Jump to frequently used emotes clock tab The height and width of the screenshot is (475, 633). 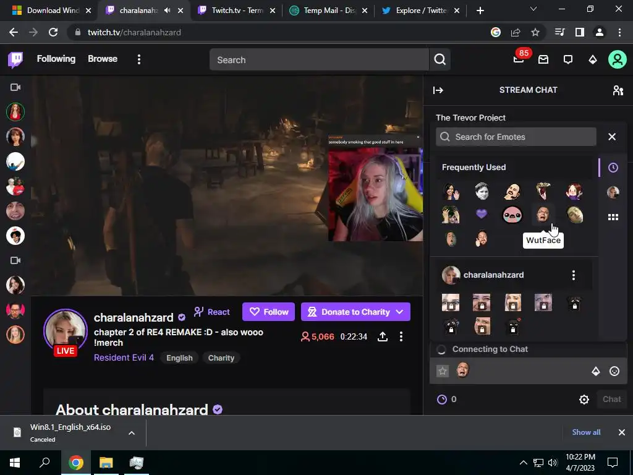pyautogui.click(x=613, y=168)
